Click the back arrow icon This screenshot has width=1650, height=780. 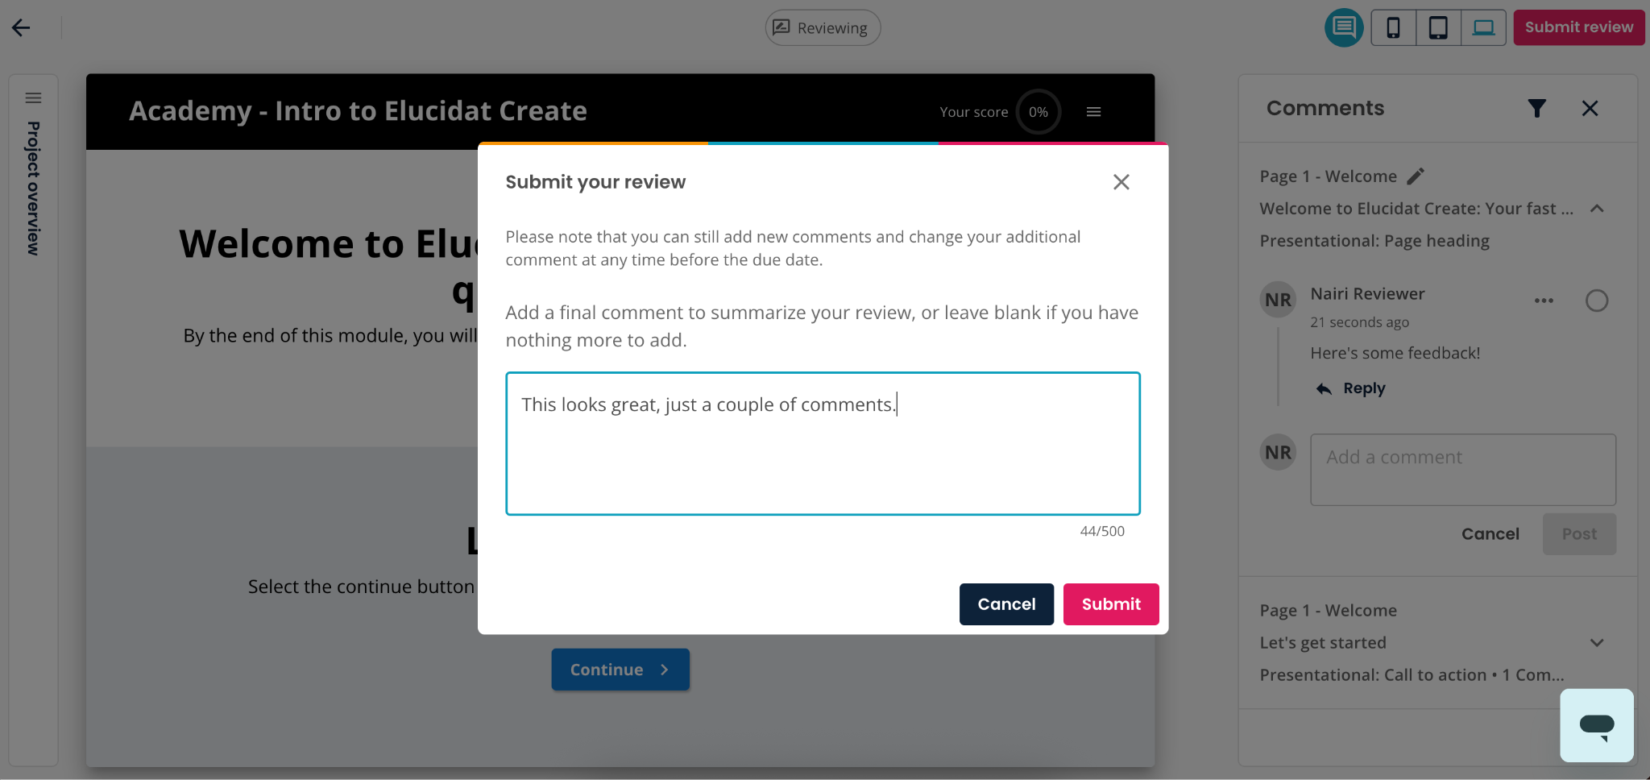[21, 27]
